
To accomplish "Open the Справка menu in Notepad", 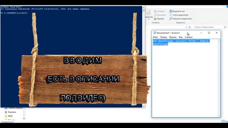I will click(188, 37).
